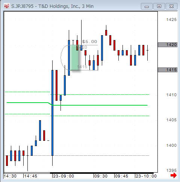Image resolution: width=180 pixels, height=182 pixels.
Task: Click the 23-10:00 time axis label
Action: click(x=146, y=176)
